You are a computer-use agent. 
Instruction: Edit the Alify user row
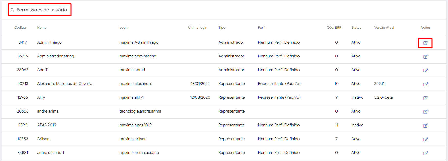coord(425,98)
